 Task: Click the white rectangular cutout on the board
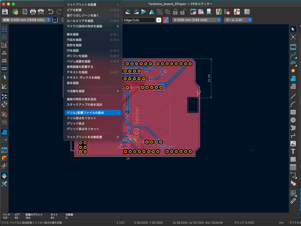194,105
